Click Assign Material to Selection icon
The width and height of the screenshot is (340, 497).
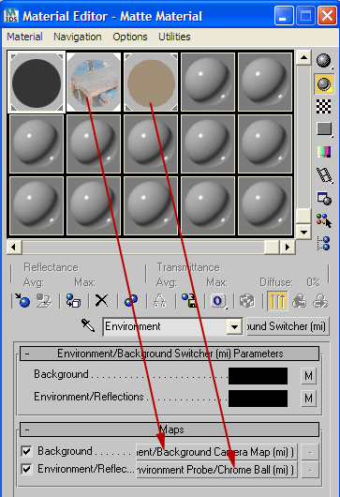click(x=73, y=300)
